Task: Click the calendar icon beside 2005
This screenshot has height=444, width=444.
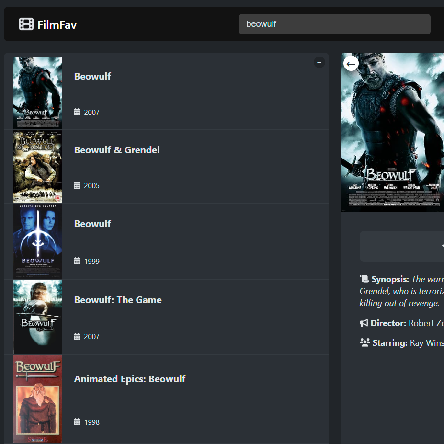Action: pyautogui.click(x=77, y=185)
